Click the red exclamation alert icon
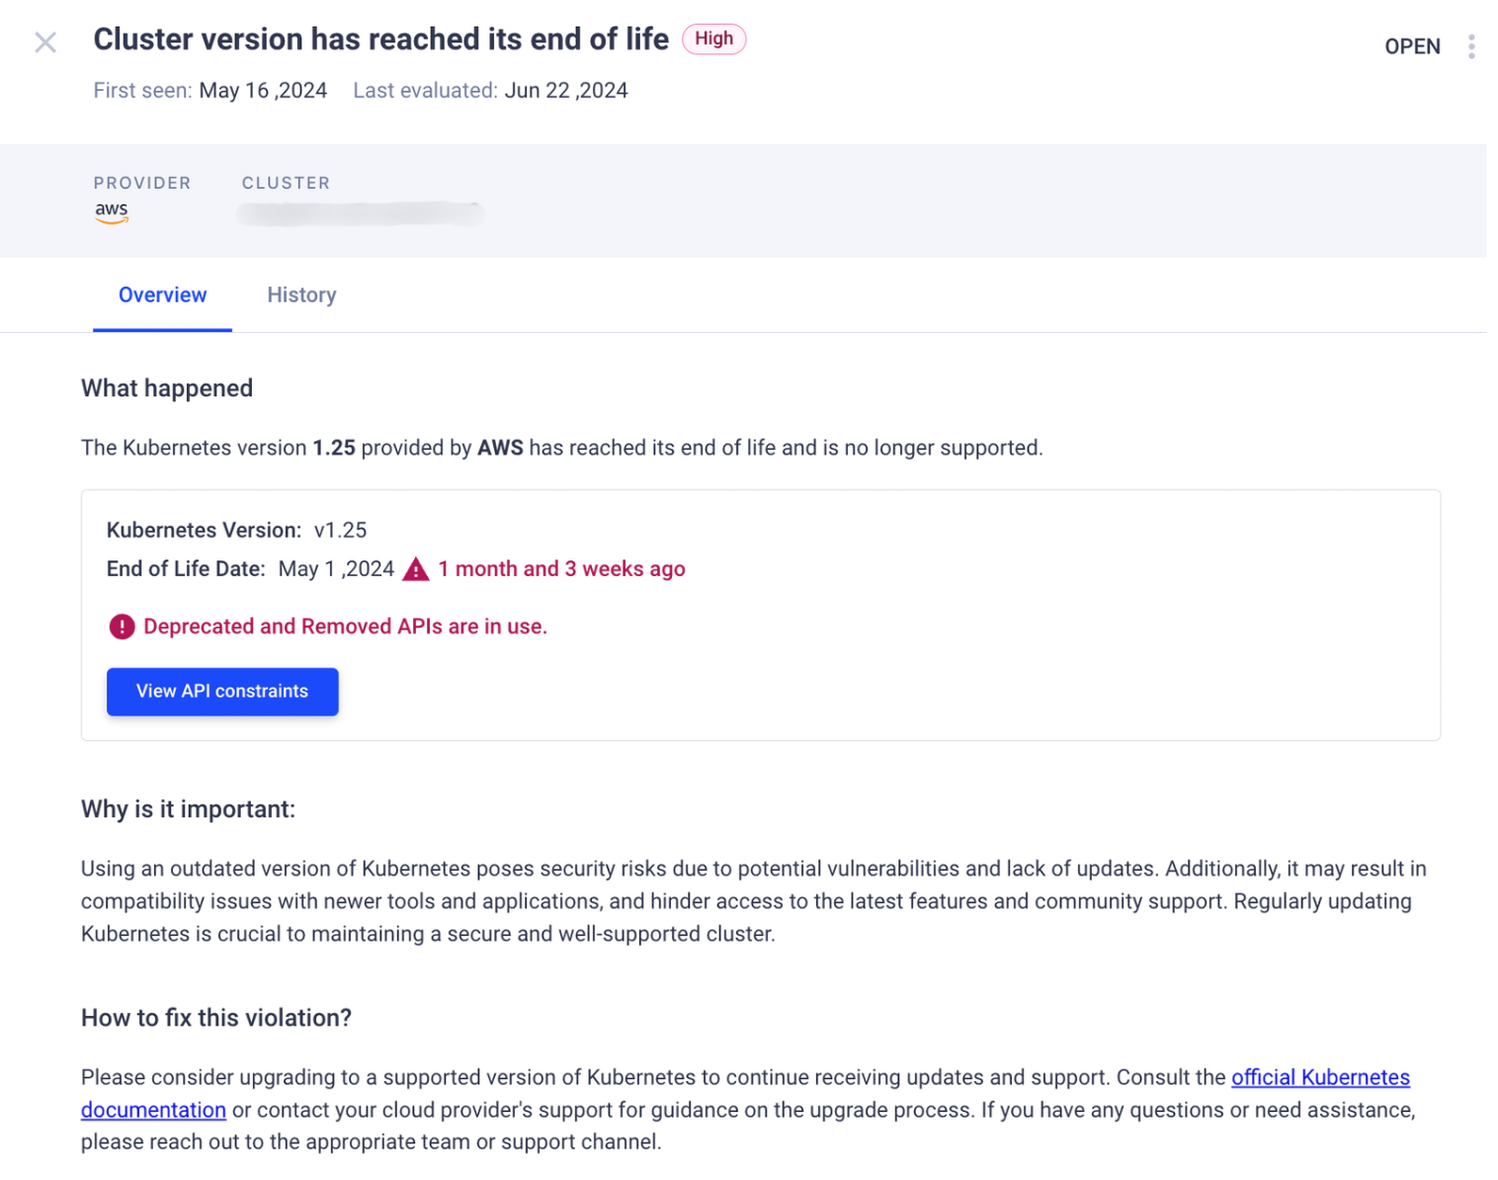The image size is (1498, 1180). [x=122, y=627]
